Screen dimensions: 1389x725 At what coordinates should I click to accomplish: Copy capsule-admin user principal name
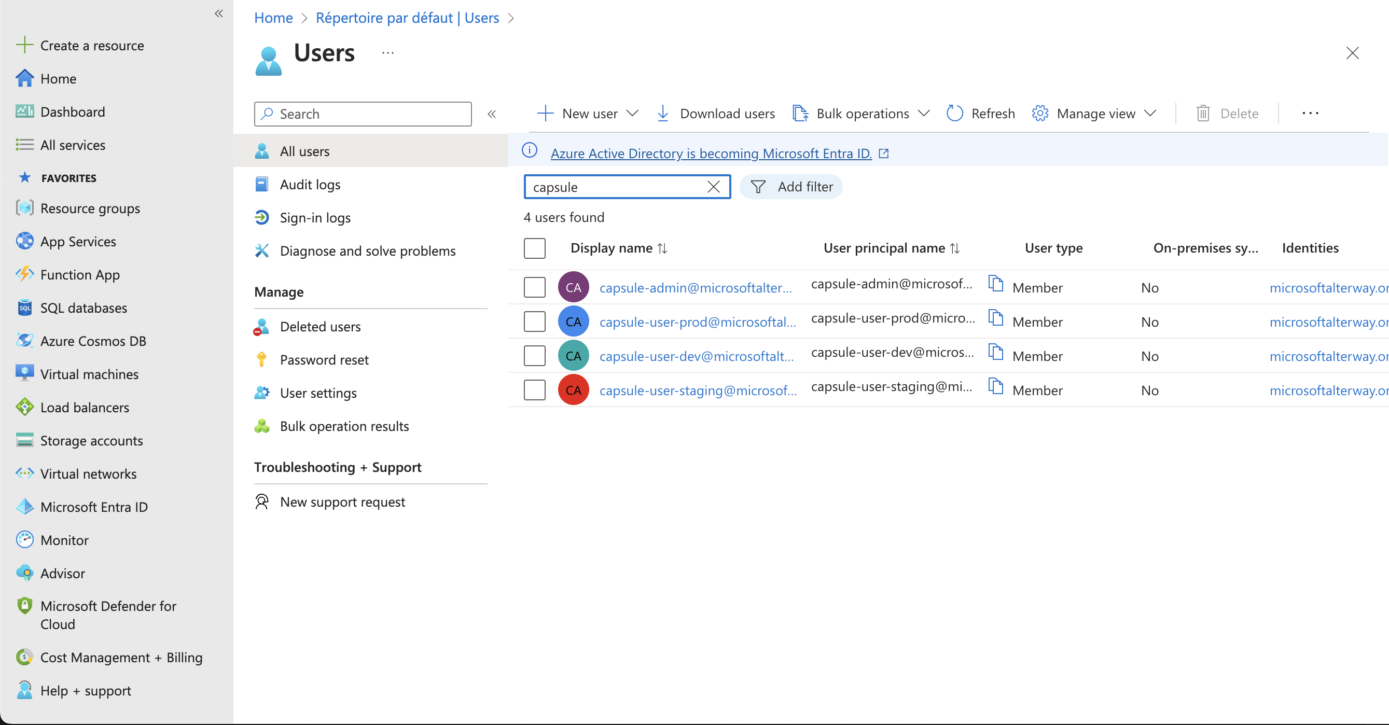995,284
